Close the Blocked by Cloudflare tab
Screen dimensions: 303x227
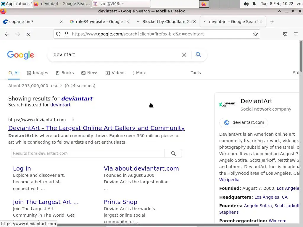pyautogui.click(x=194, y=22)
